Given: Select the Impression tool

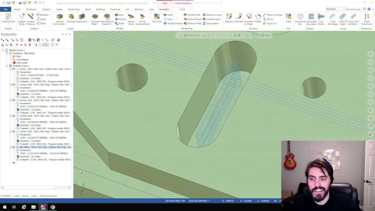Looking at the screenshot, I should click(82, 18).
